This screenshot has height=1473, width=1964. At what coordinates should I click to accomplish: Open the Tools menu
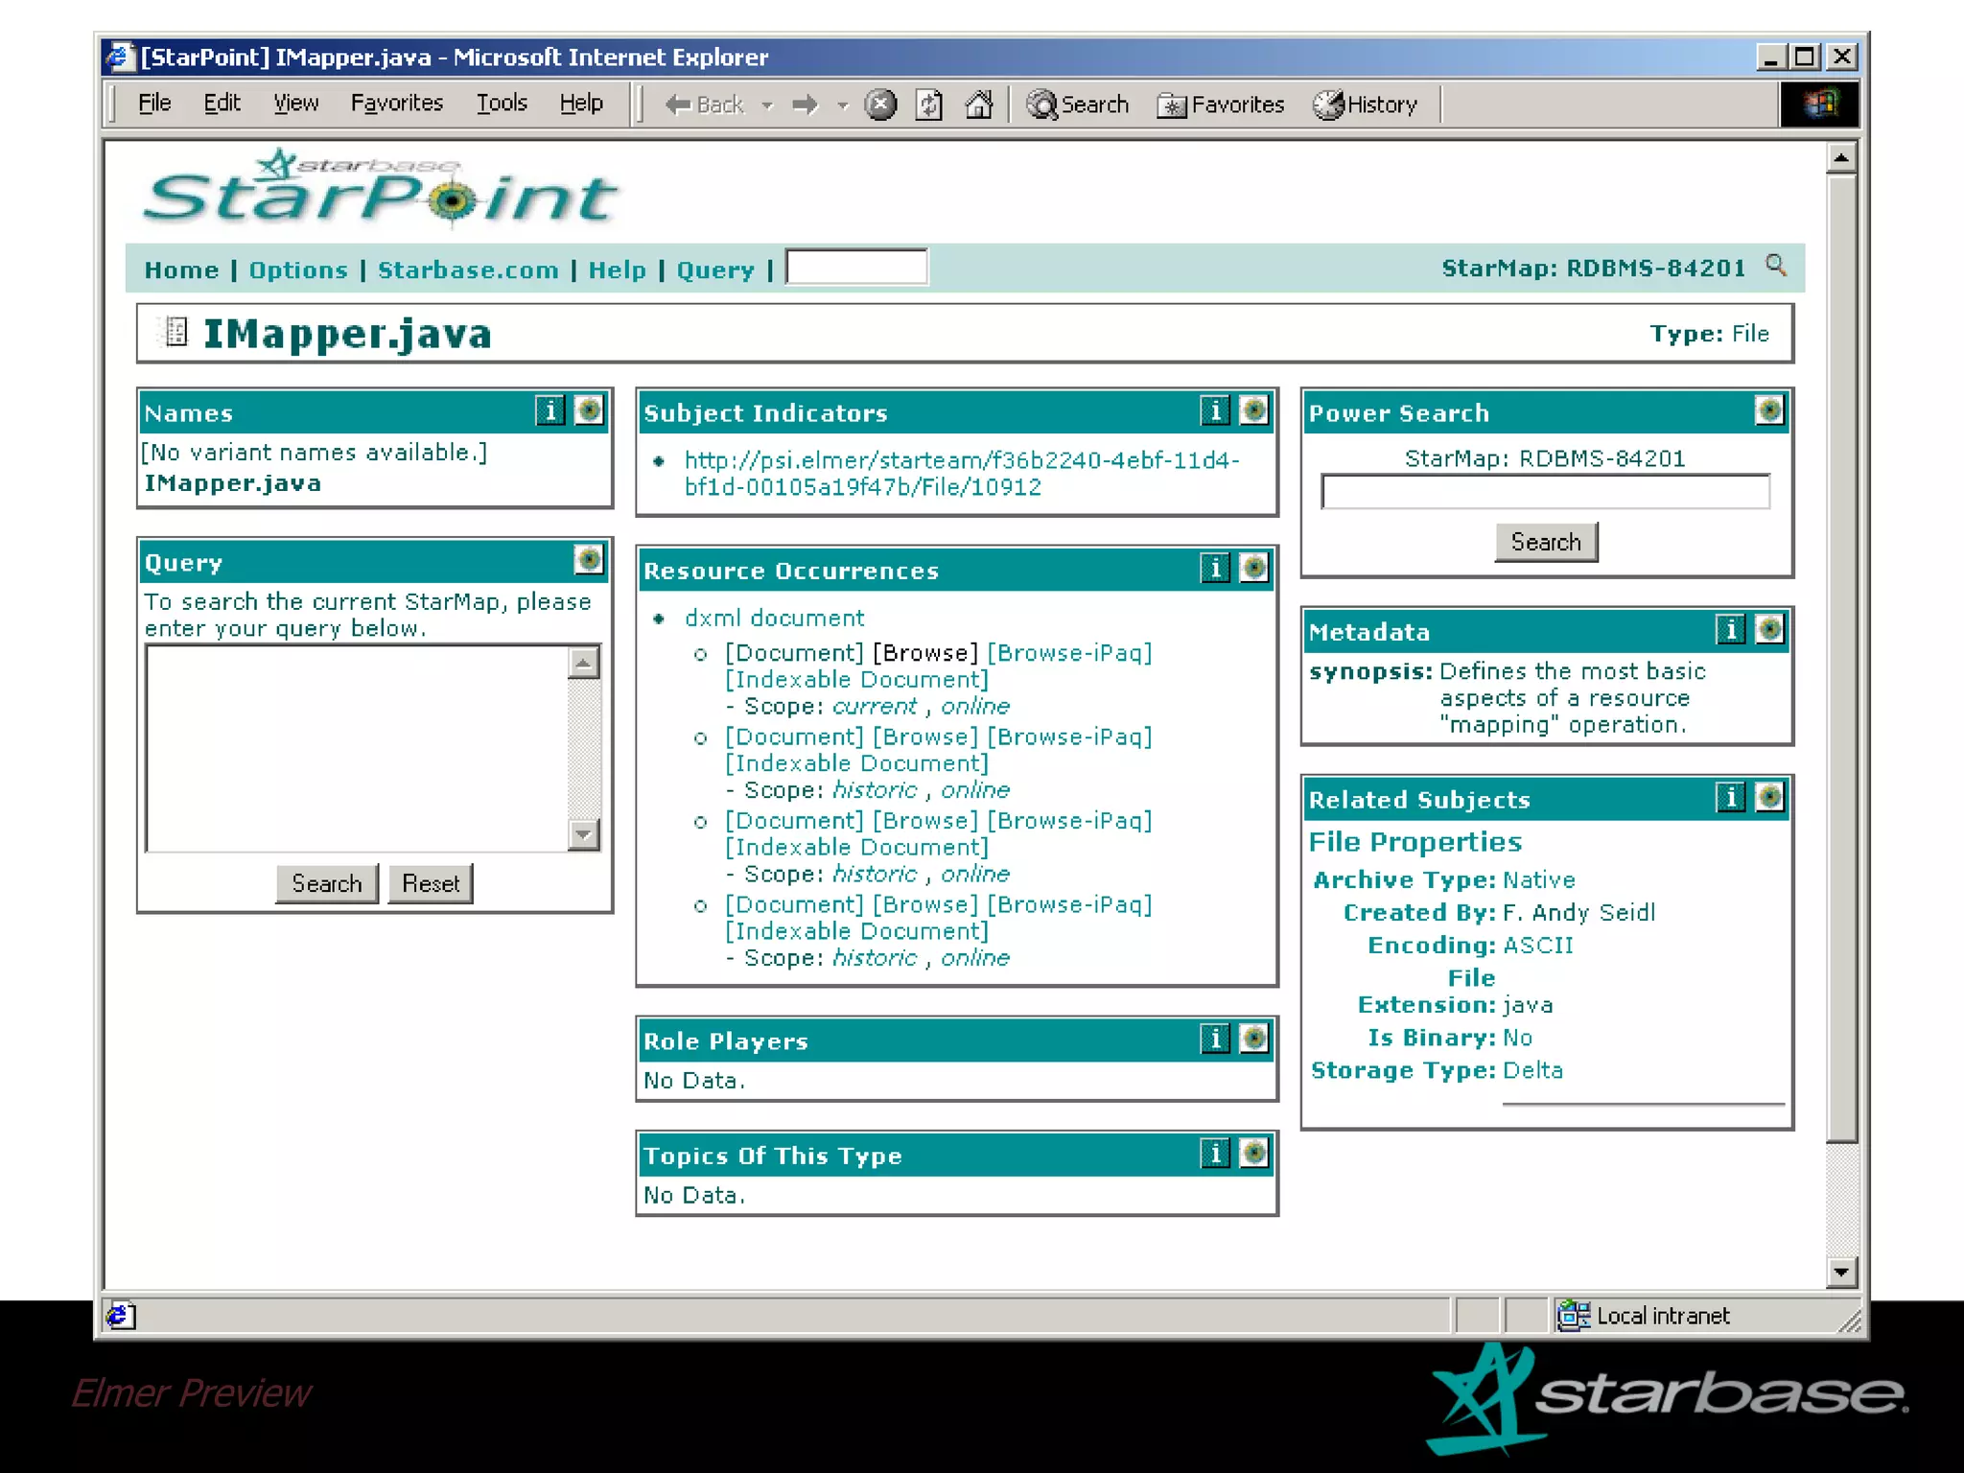tap(502, 104)
